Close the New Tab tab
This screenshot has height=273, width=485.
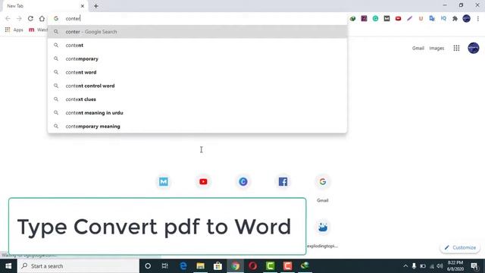pyautogui.click(x=83, y=6)
